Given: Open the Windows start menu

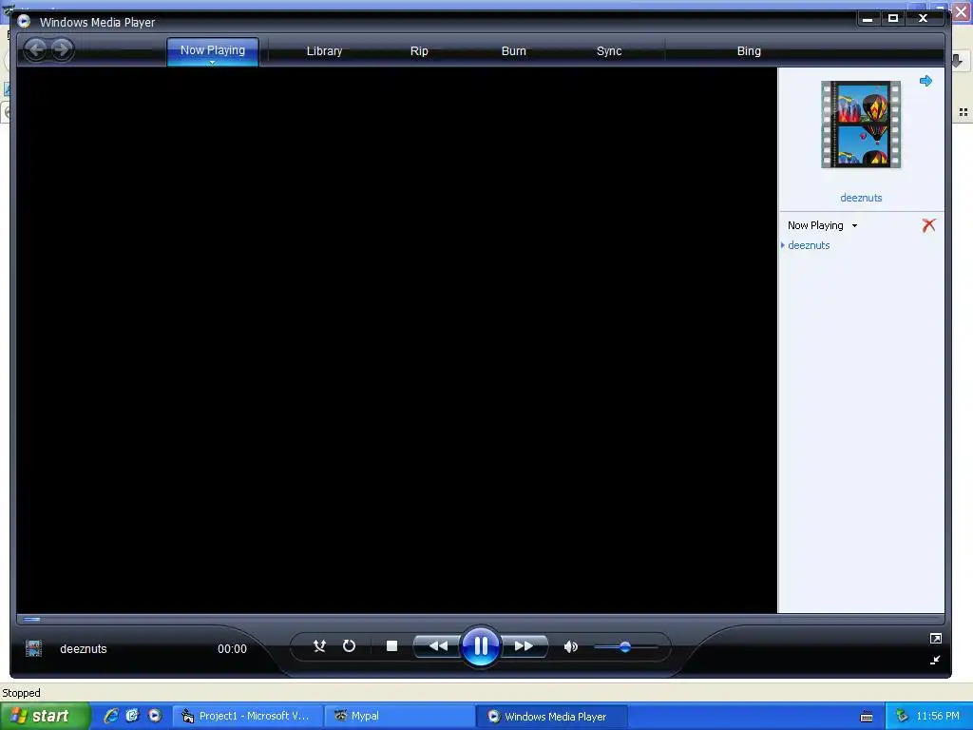Looking at the screenshot, I should pos(45,716).
